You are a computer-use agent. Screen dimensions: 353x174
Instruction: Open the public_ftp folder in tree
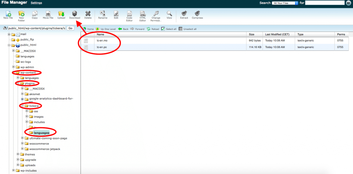point(27,40)
